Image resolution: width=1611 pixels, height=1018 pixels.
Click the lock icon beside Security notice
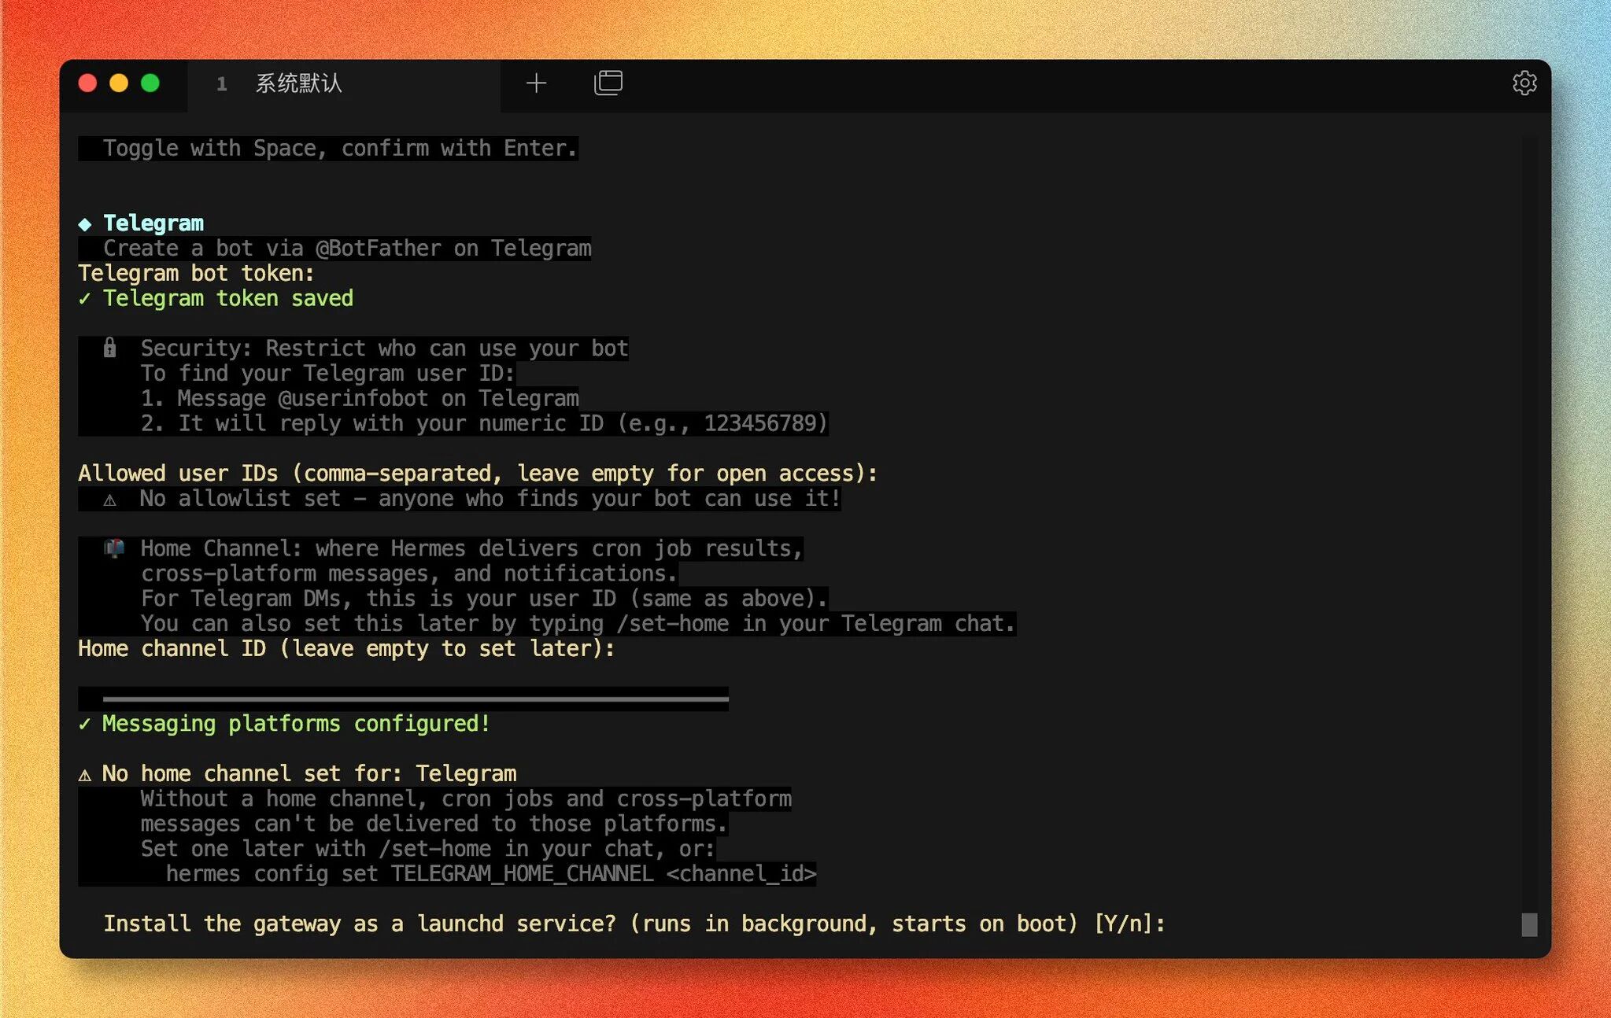click(110, 348)
